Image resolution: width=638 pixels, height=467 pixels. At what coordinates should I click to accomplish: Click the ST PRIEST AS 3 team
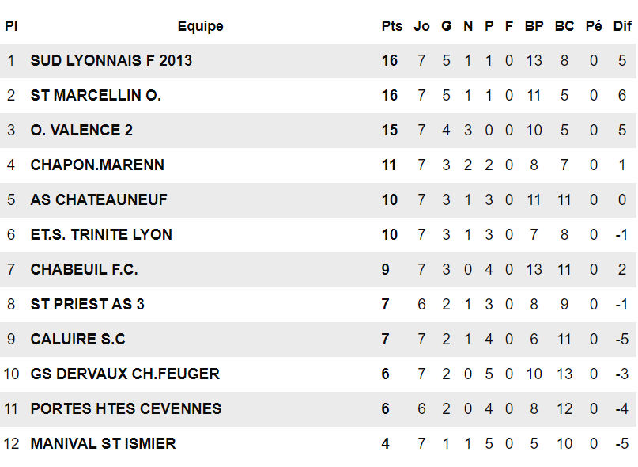87,305
